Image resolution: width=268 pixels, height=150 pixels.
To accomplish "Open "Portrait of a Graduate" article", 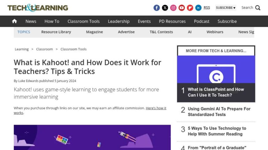I will [x=217, y=148].
